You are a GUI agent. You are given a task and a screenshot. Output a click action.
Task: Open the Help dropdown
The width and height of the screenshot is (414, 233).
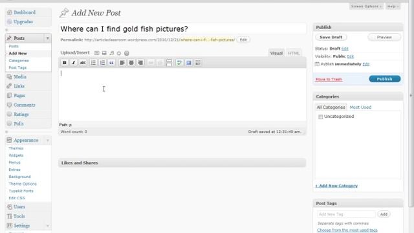(x=393, y=6)
